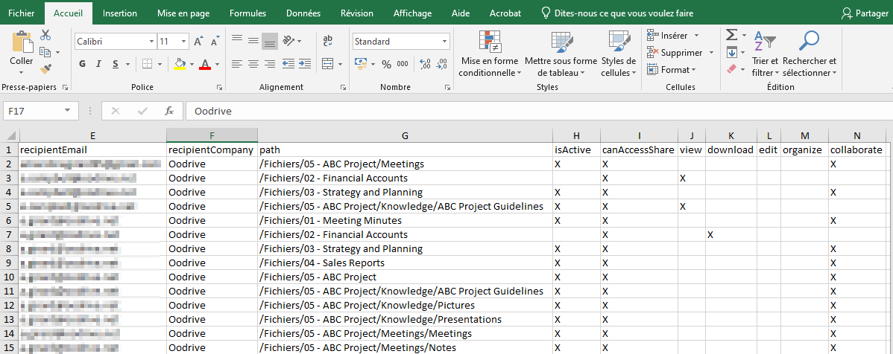This screenshot has height=354, width=893.
Task: Open the Nombre group dialog launcher
Action: (x=447, y=88)
